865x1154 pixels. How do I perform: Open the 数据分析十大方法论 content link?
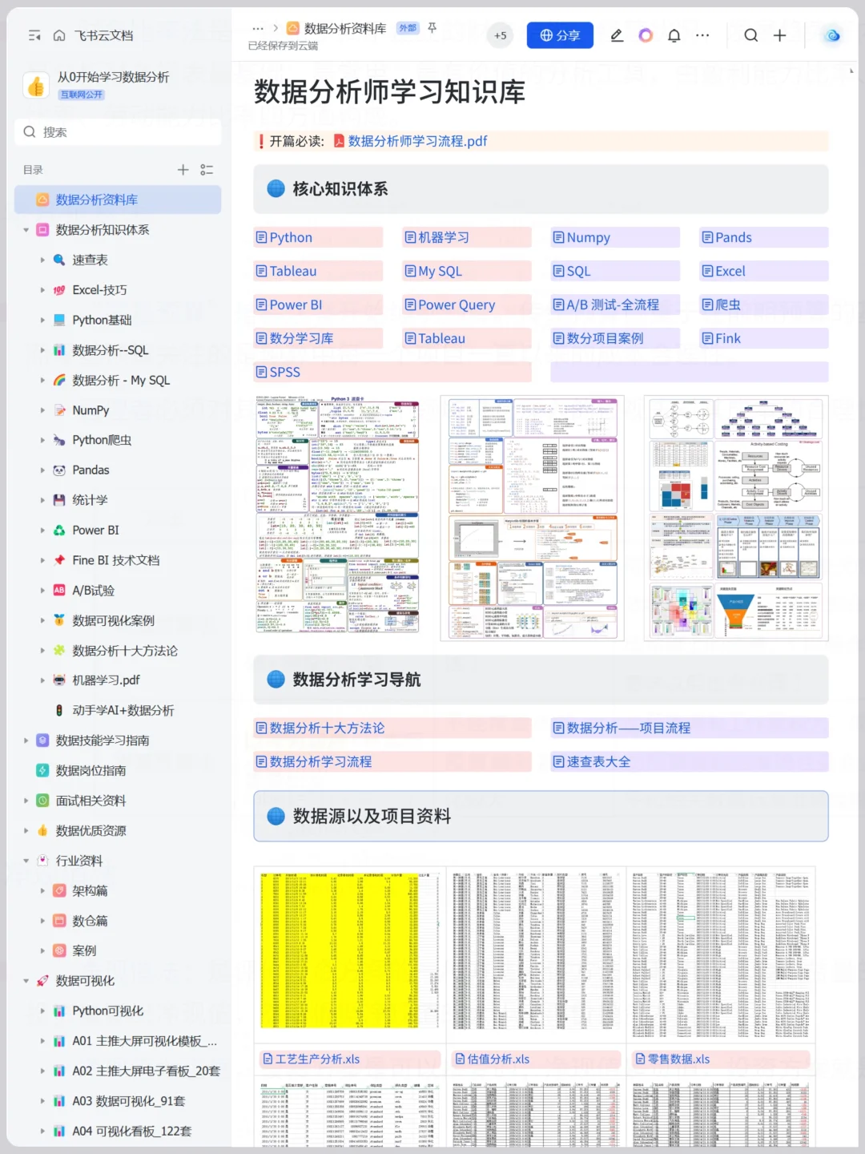pyautogui.click(x=327, y=728)
